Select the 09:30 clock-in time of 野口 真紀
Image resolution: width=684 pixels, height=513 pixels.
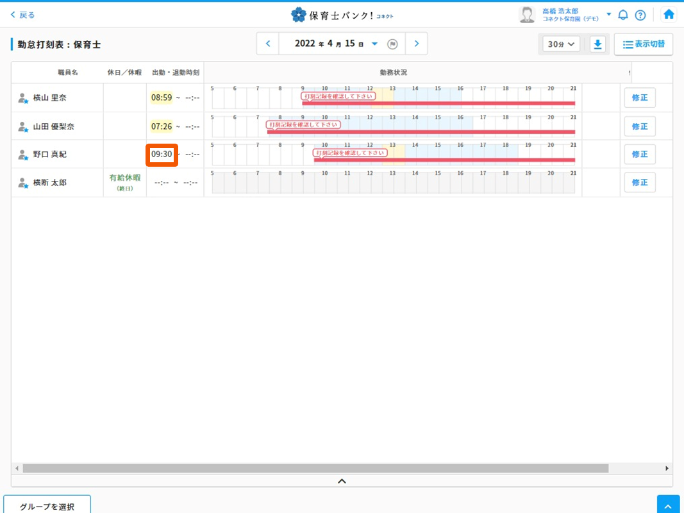pos(162,155)
